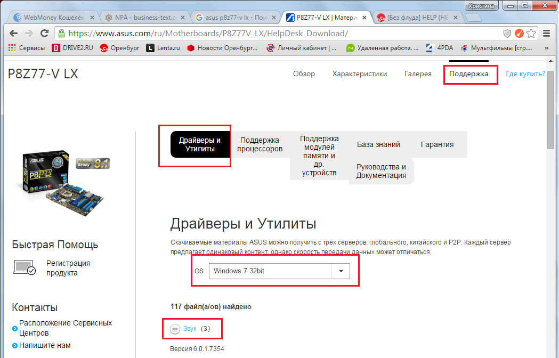This screenshot has width=559, height=358.
Task: Select the Поддержка модулей памяти tab
Action: (x=319, y=156)
